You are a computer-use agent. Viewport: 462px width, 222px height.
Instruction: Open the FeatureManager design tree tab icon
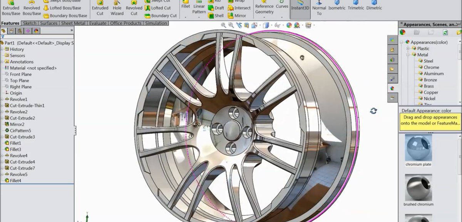pos(4,31)
